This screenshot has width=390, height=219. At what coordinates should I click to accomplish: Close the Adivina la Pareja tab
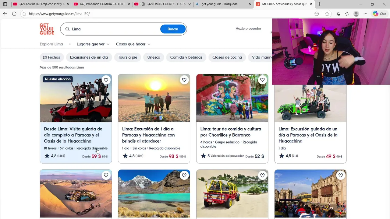click(x=68, y=4)
